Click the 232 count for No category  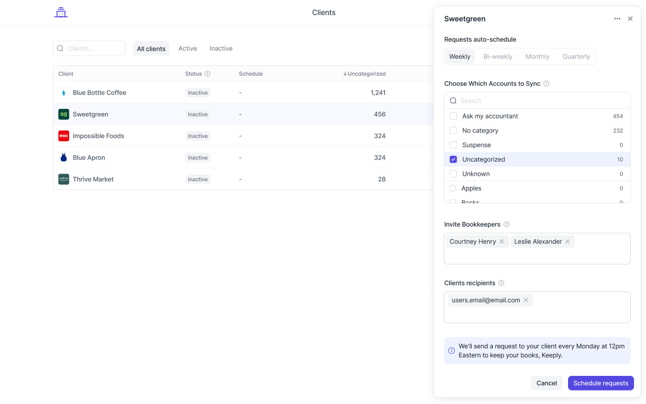tap(618, 130)
